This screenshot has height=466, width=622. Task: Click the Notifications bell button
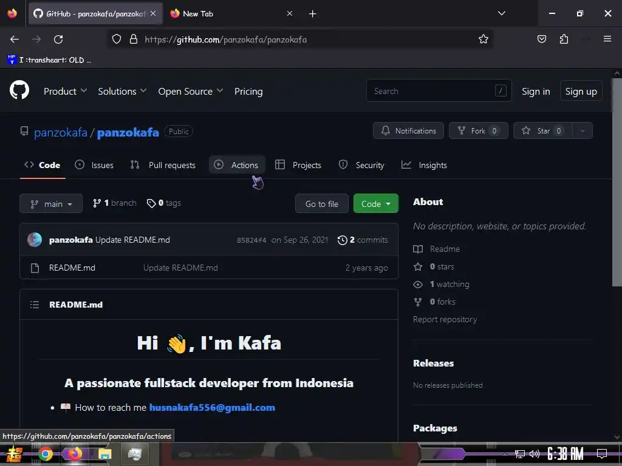[x=408, y=131]
